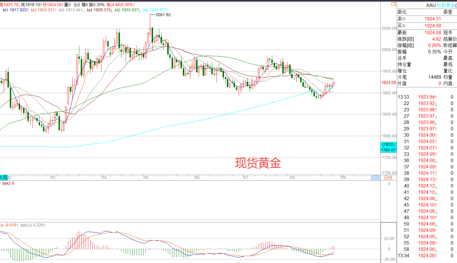
Task: Click the 分笔 value 14489
Action: click(x=435, y=77)
